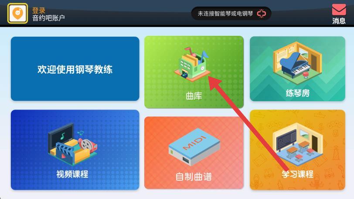Select the 曲库 label
The width and height of the screenshot is (354, 199).
coord(194,96)
